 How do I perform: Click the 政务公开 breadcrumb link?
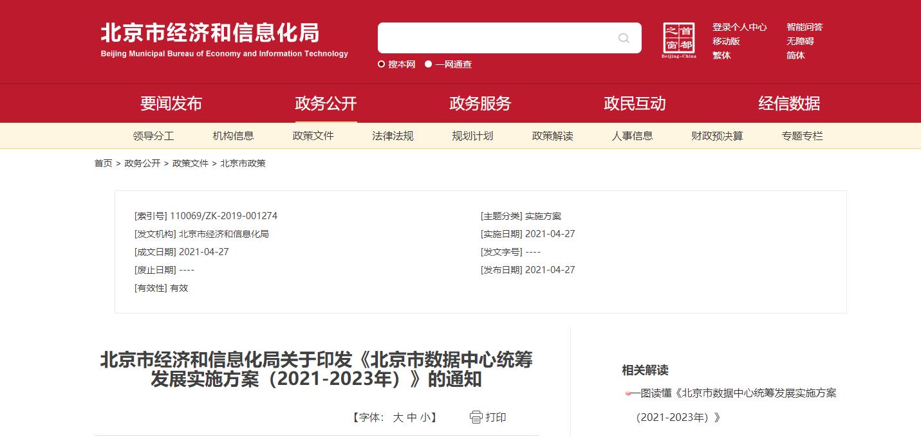click(142, 163)
